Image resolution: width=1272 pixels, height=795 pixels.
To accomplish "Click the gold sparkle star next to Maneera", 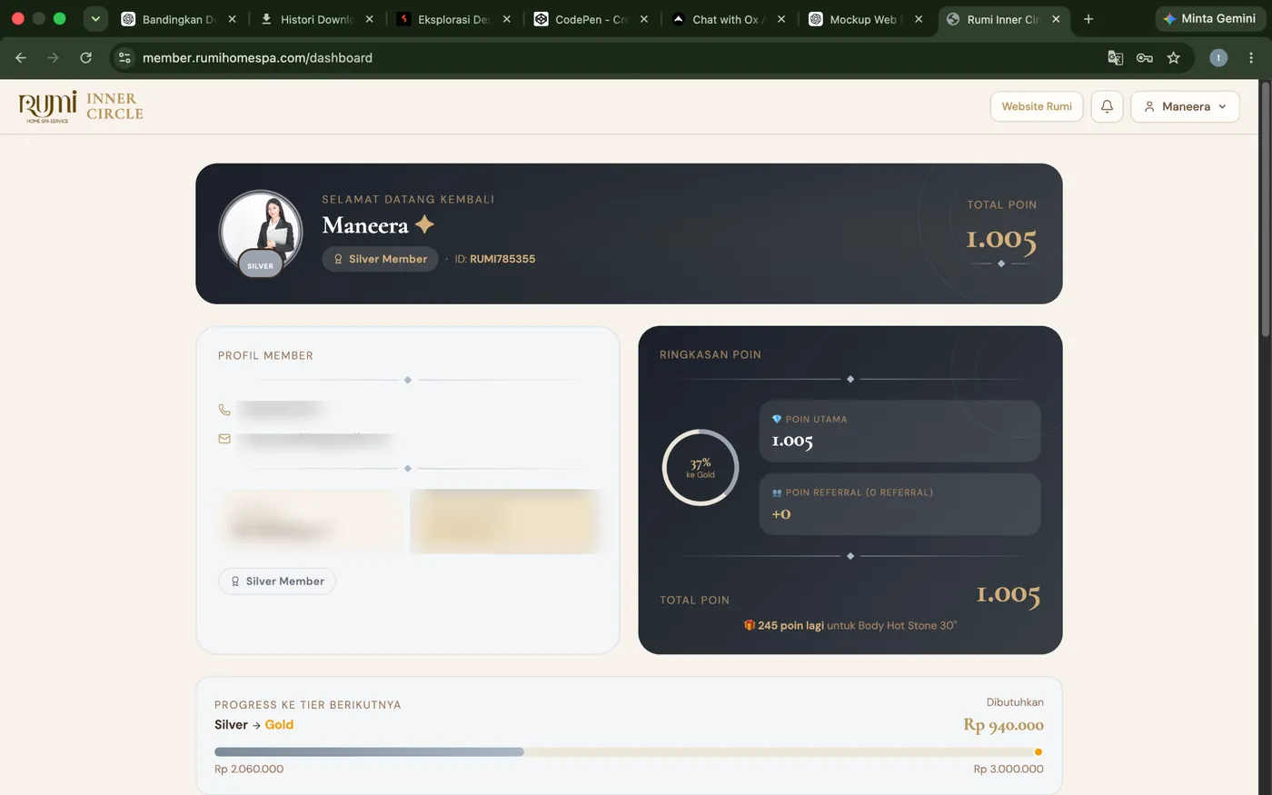I will (x=424, y=224).
